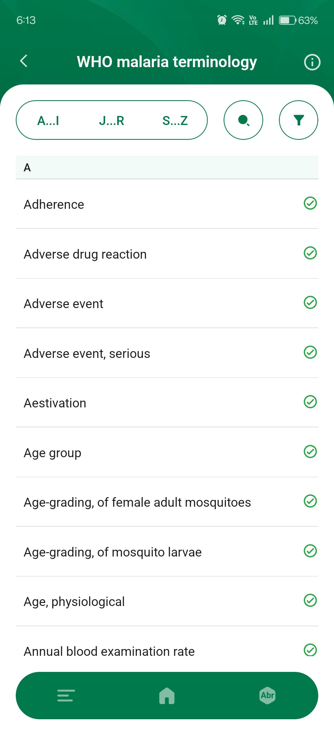
Task: Open the Adverse drug reaction term
Action: 85,254
